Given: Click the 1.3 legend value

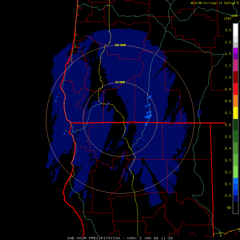Looking at the screenshot, I should pos(228,66).
